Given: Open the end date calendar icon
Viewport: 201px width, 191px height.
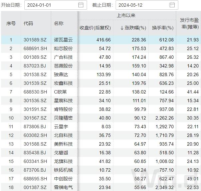Looking at the screenshot, I should pyautogui.click(x=172, y=5).
